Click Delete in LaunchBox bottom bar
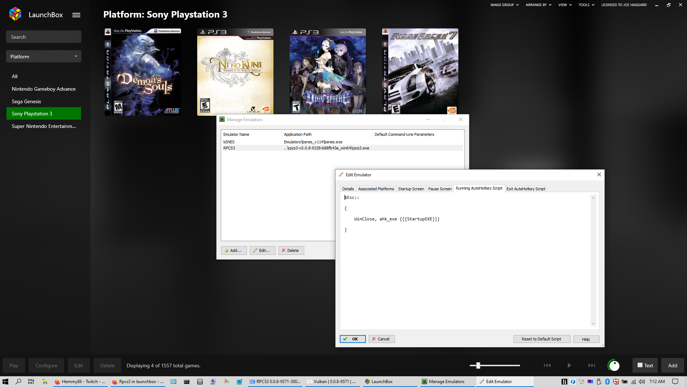This screenshot has height=387, width=687. click(107, 365)
